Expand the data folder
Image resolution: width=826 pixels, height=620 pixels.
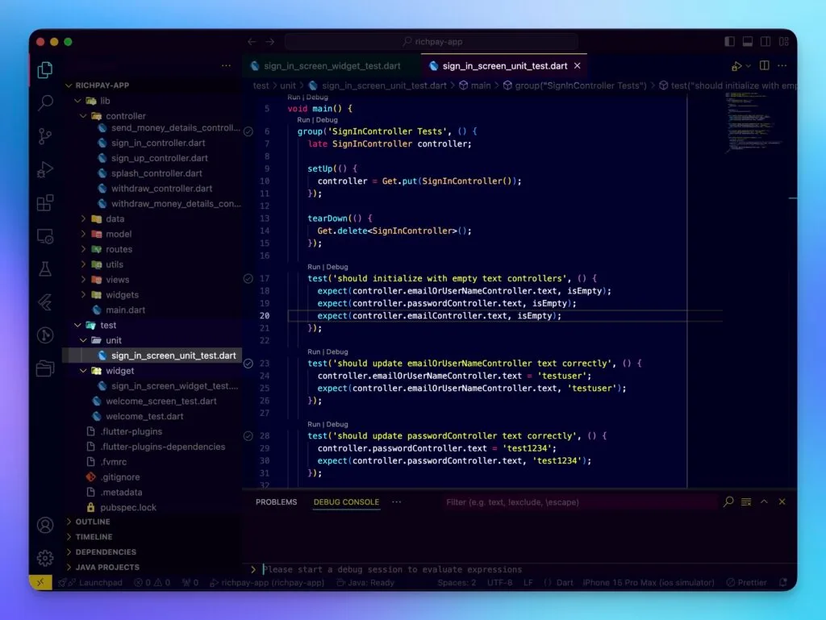click(152, 219)
